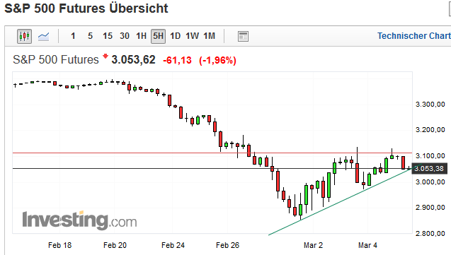Click the S&P 500 Futures Übersicht heading
451x255 pixels.
(86, 8)
